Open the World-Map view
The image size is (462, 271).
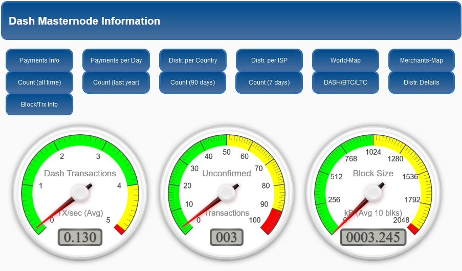345,60
